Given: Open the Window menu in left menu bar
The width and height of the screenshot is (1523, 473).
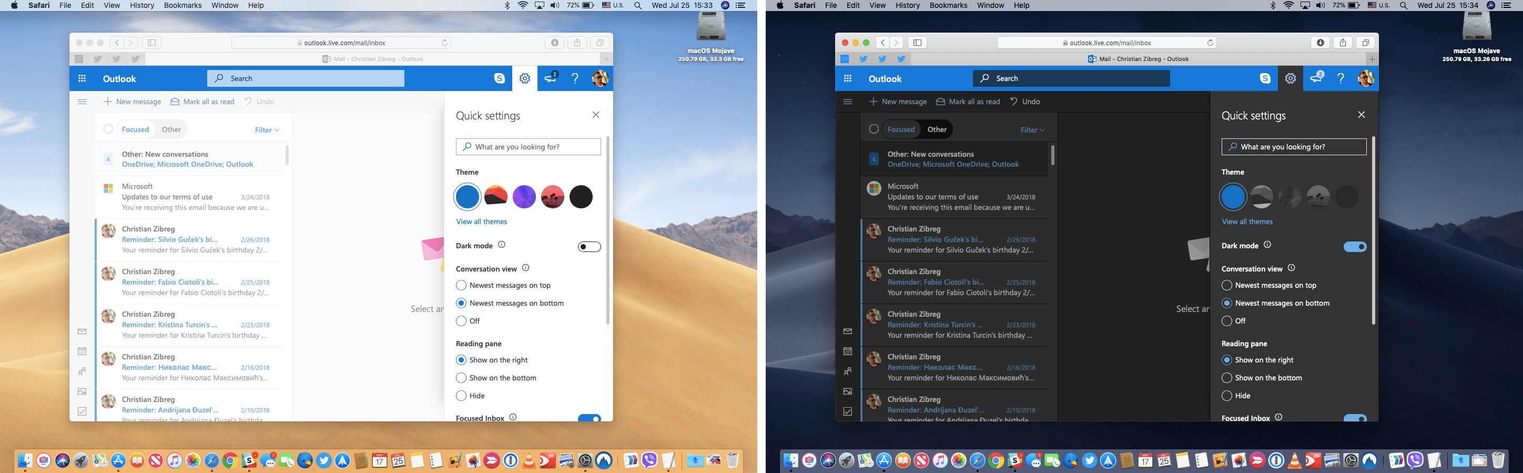Looking at the screenshot, I should tap(225, 5).
